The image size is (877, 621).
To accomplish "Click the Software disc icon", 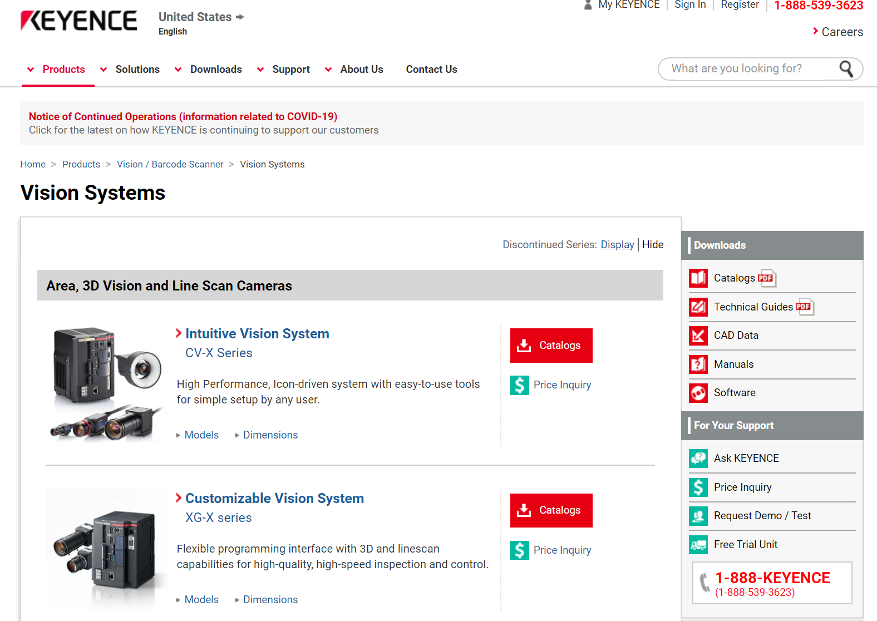I will [x=698, y=393].
